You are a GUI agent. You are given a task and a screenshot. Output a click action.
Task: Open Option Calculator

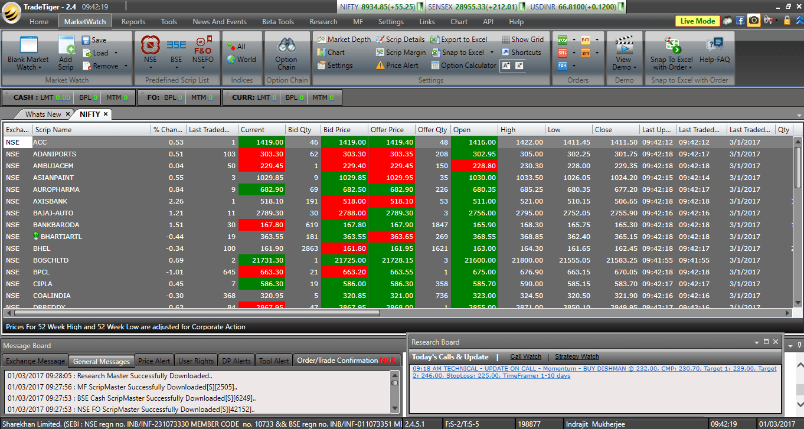[x=464, y=66]
